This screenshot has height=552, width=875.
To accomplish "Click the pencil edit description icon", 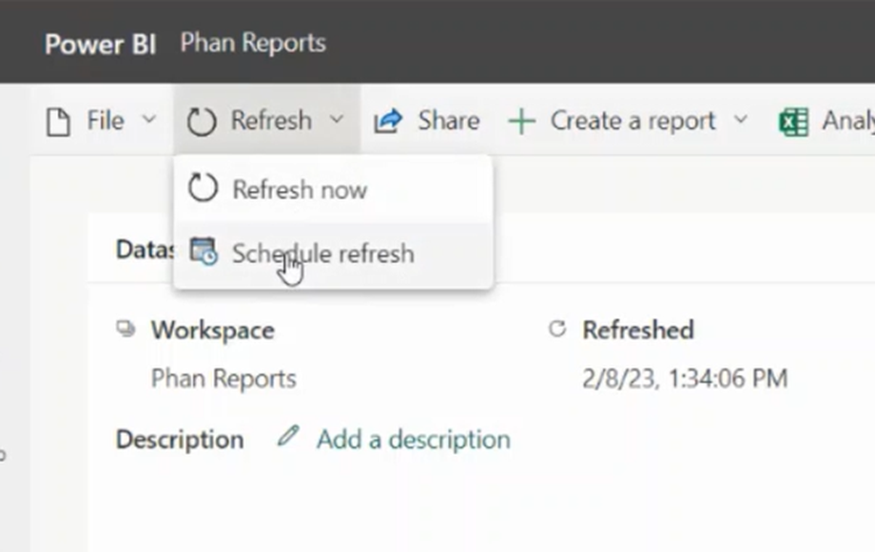I will click(x=288, y=436).
